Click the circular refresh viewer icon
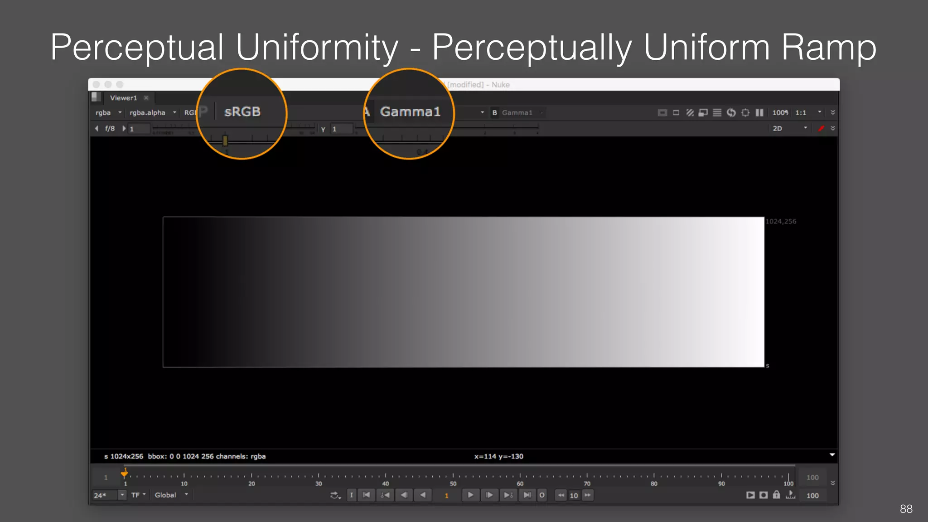Screen dimensions: 928x522 coord(731,113)
